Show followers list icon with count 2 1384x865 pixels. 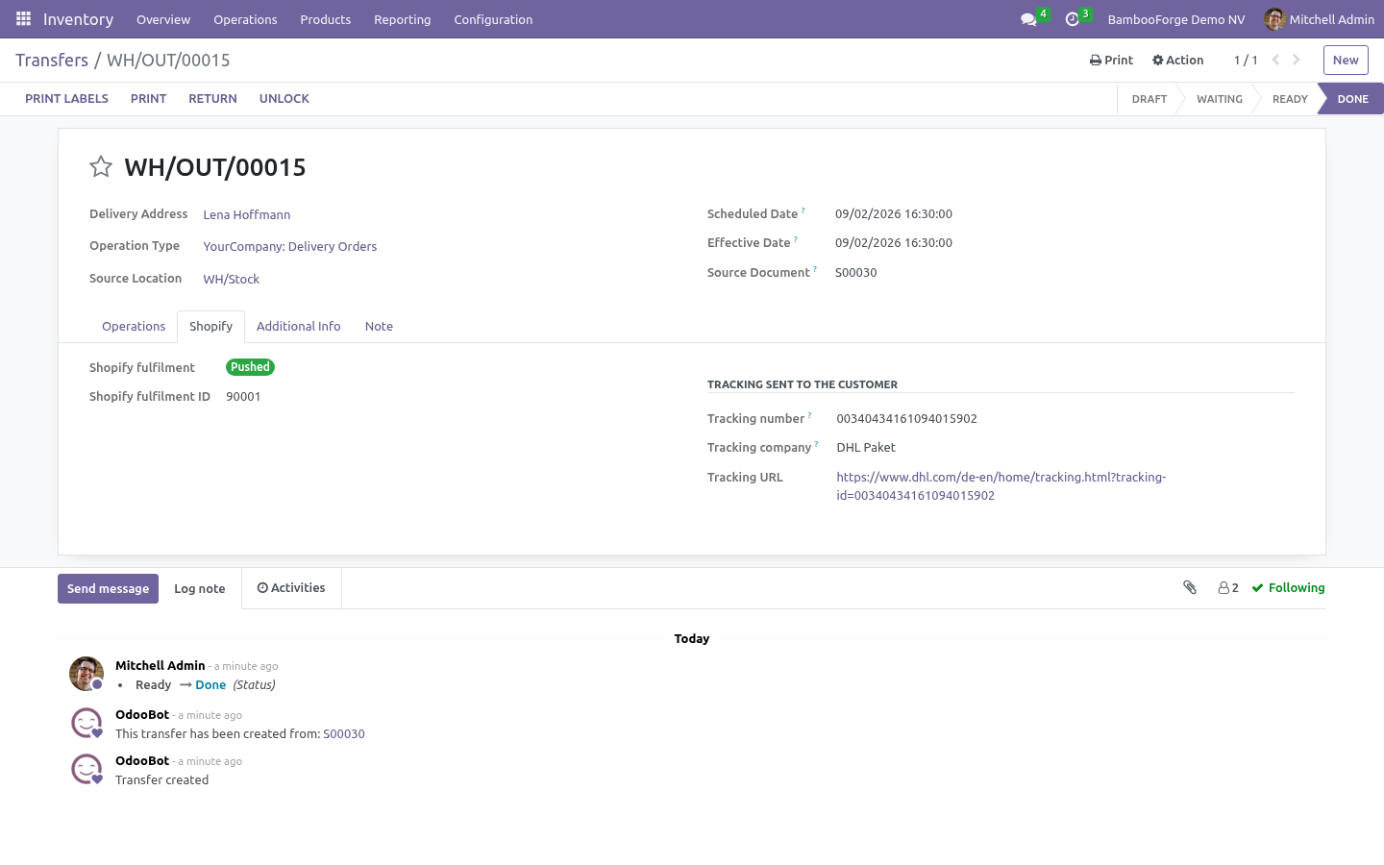[x=1228, y=588]
